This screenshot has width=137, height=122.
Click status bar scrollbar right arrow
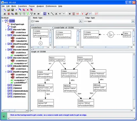135,119
